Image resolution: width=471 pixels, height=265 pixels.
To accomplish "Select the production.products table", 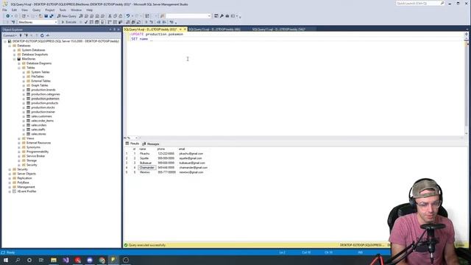I will [x=44, y=103].
